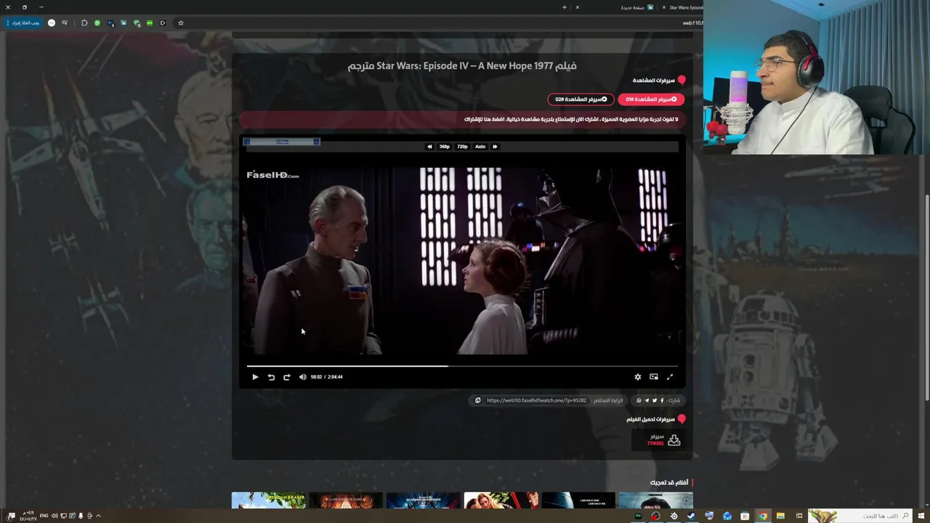This screenshot has height=523, width=930.
Task: Select 720p video quality
Action: point(462,147)
